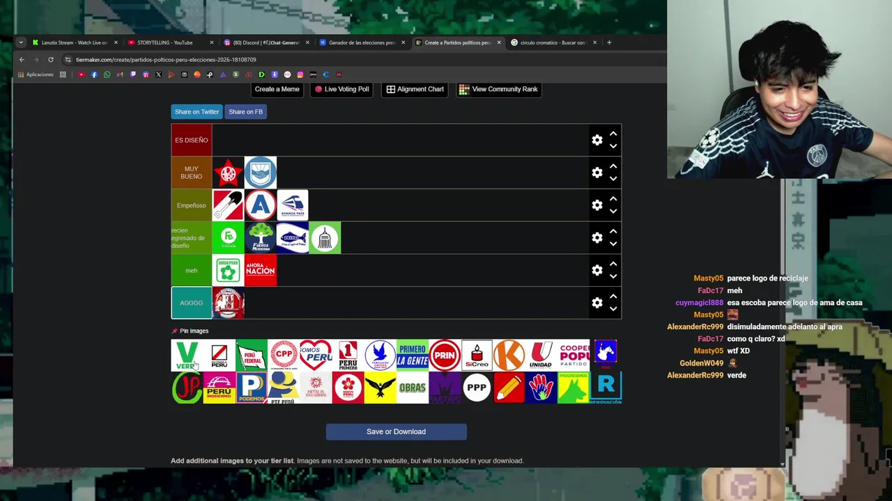Open the Alignment Chart

click(415, 89)
